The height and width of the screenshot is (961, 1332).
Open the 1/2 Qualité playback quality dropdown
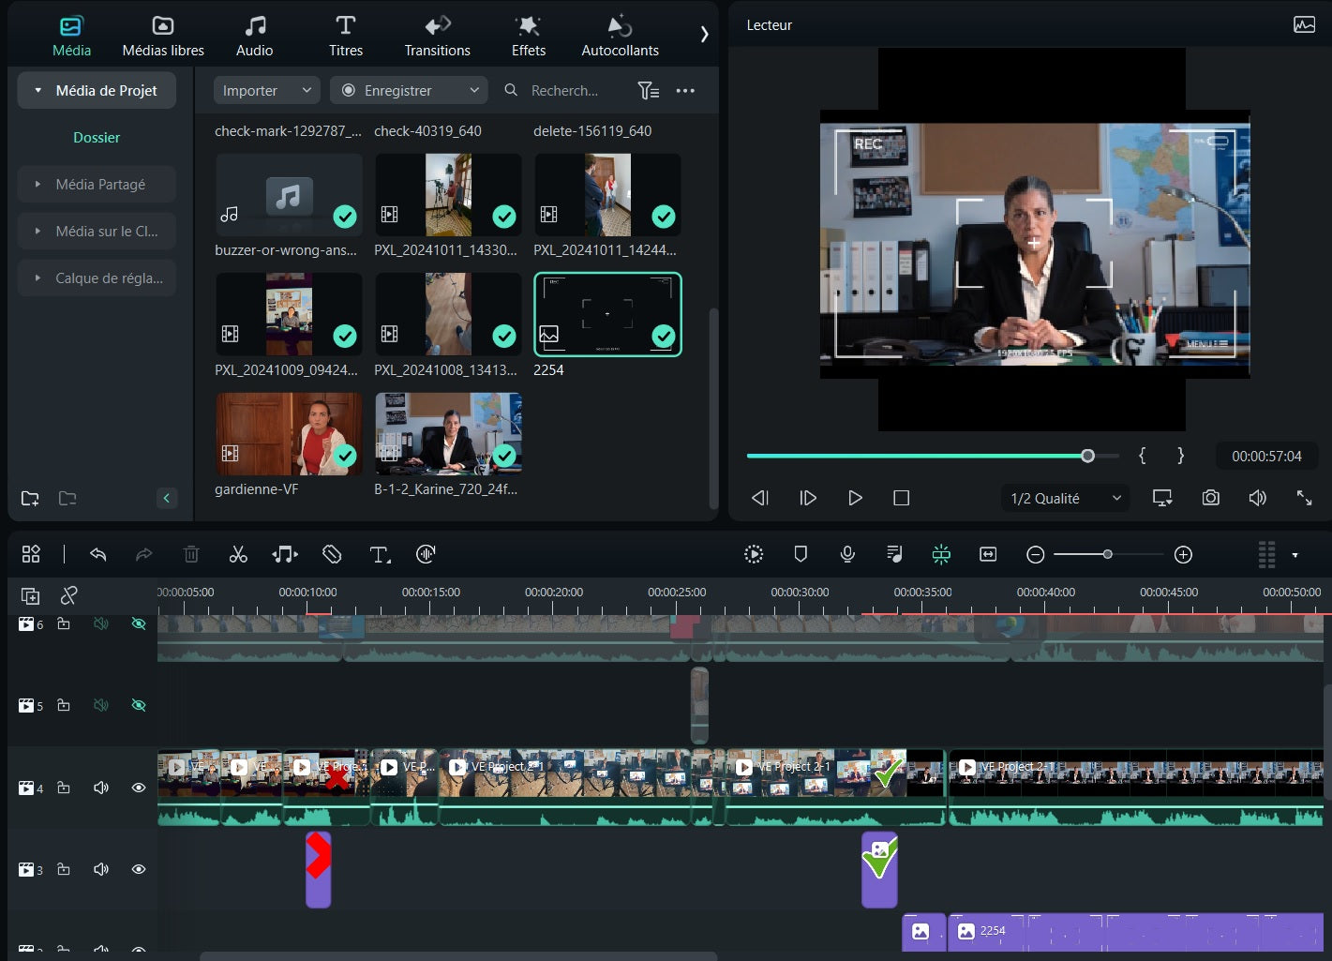1065,498
